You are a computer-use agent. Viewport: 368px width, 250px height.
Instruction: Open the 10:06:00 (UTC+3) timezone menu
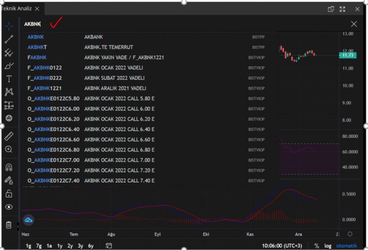tap(282, 246)
